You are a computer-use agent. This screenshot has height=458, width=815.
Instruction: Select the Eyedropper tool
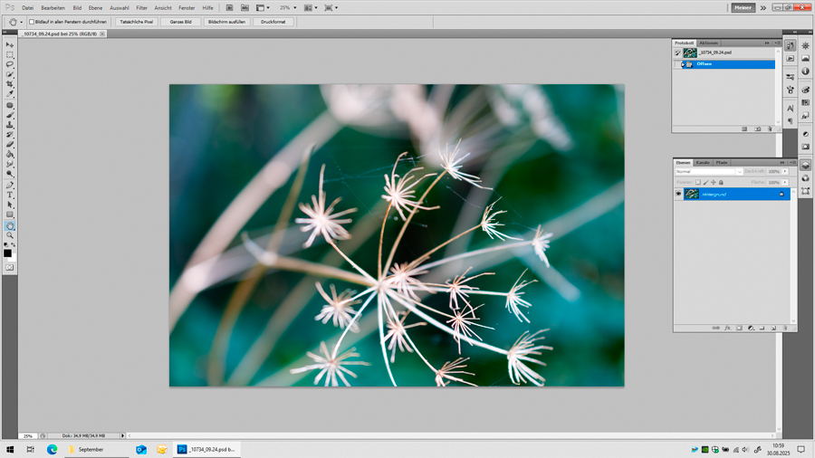[x=10, y=94]
